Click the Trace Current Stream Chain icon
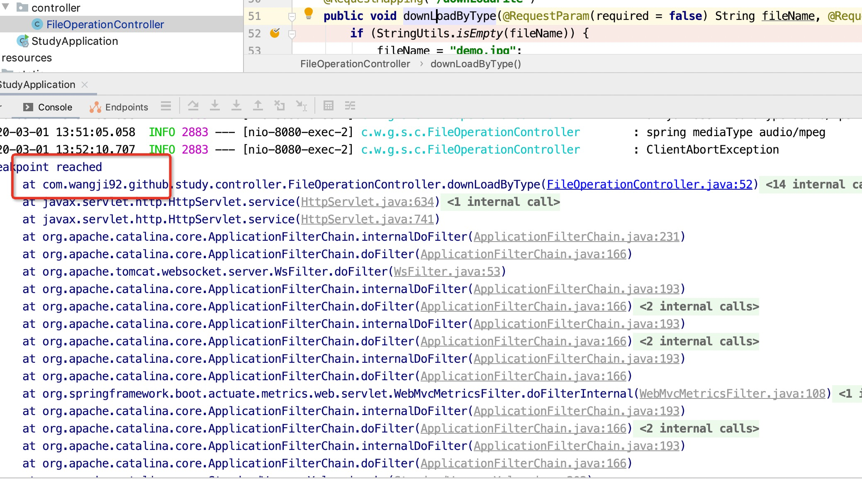The image size is (862, 479). (350, 106)
